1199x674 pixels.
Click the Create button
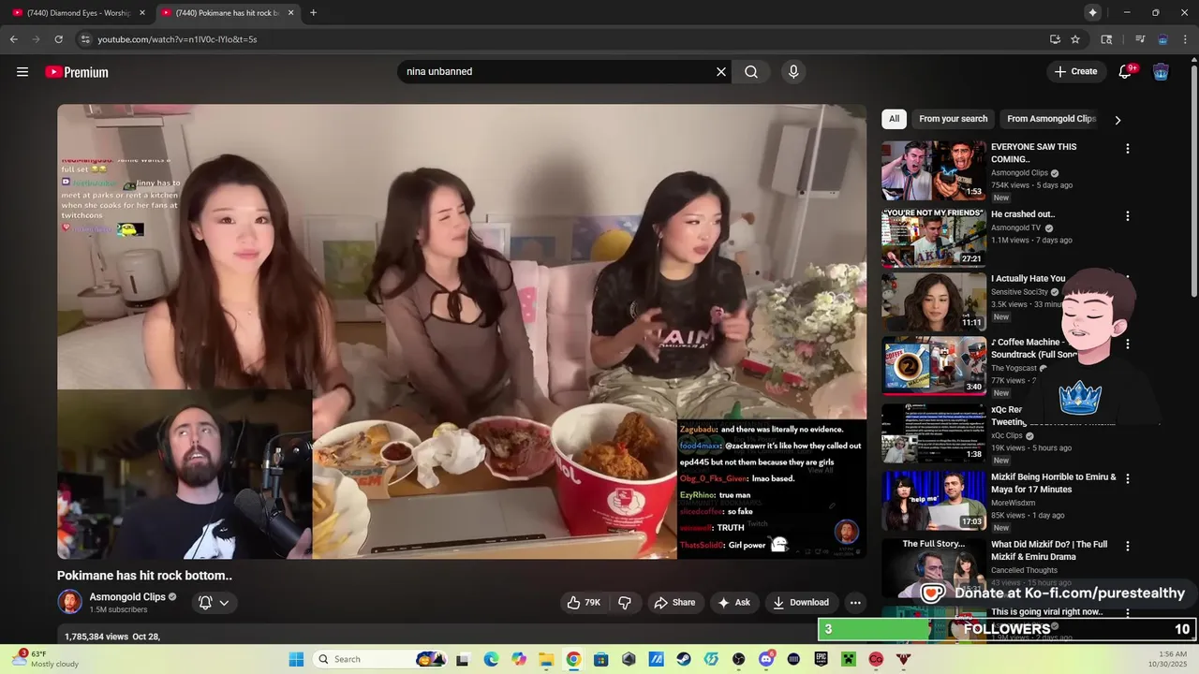tap(1075, 72)
